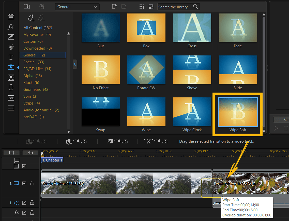Toggle the lock on video track 1
Image resolution: width=289 pixels, height=221 pixels.
(32, 183)
